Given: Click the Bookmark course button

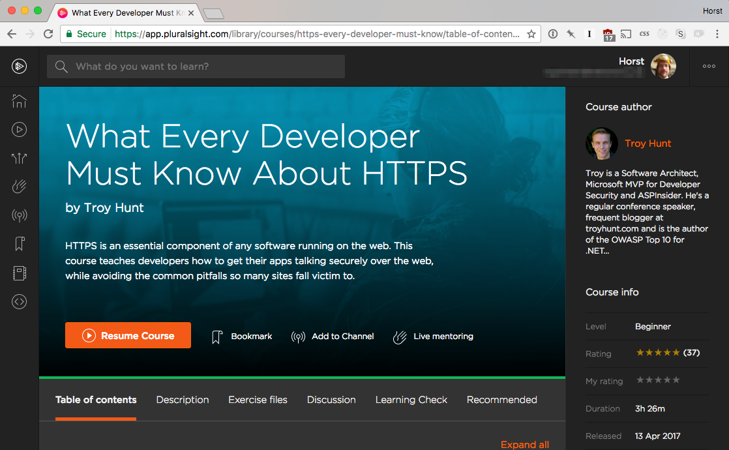Looking at the screenshot, I should coord(242,336).
